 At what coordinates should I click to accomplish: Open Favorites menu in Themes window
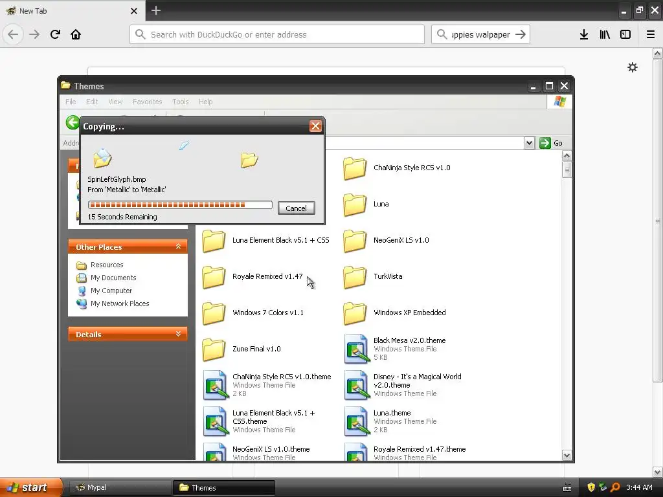(147, 102)
